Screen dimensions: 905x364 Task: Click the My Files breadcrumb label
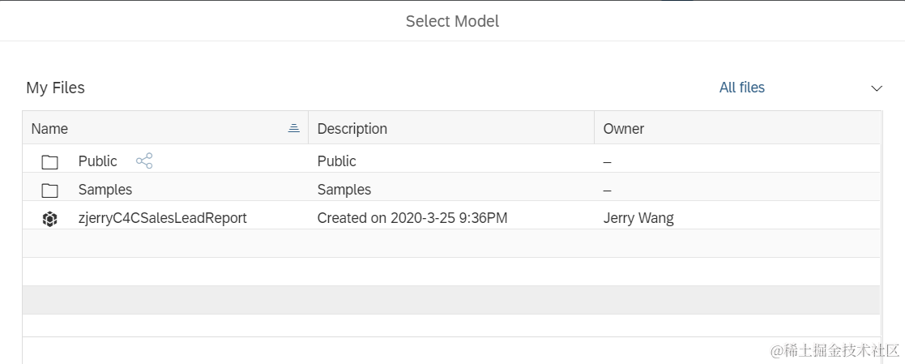[55, 88]
